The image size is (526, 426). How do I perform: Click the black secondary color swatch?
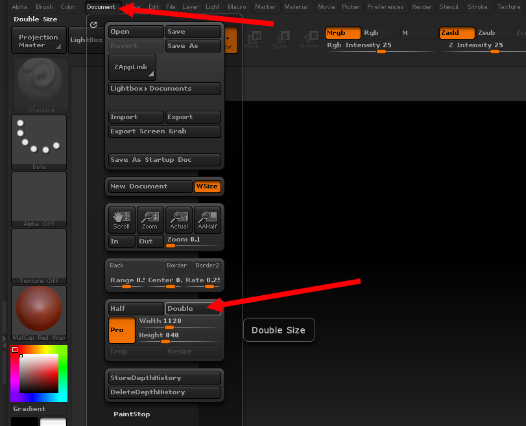(25, 421)
